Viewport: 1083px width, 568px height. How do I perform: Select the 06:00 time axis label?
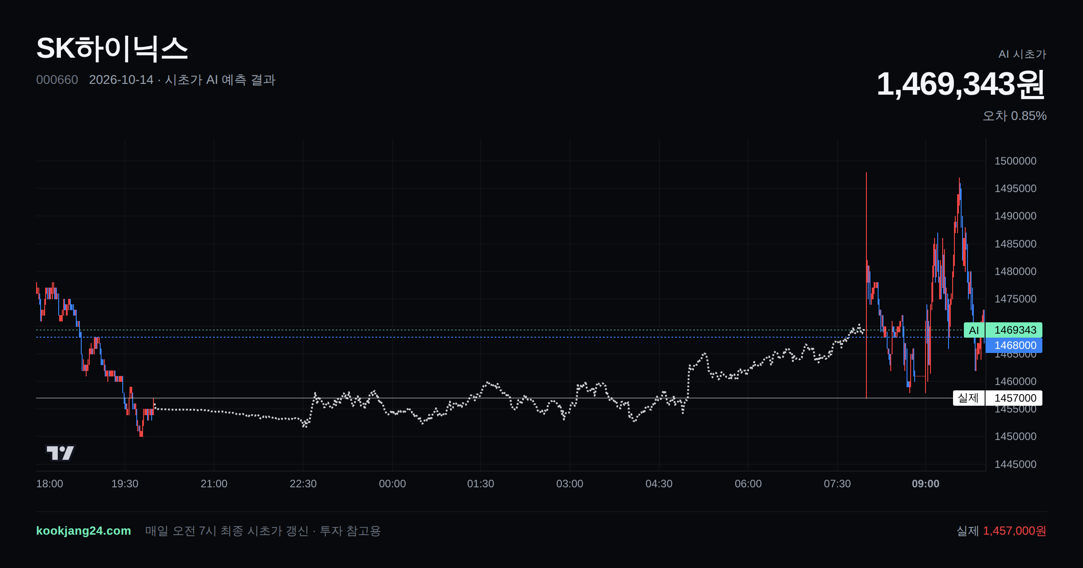[x=748, y=484]
